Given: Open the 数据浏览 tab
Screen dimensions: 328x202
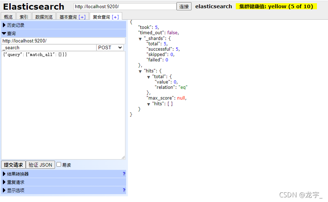Looking at the screenshot, I should tap(44, 17).
